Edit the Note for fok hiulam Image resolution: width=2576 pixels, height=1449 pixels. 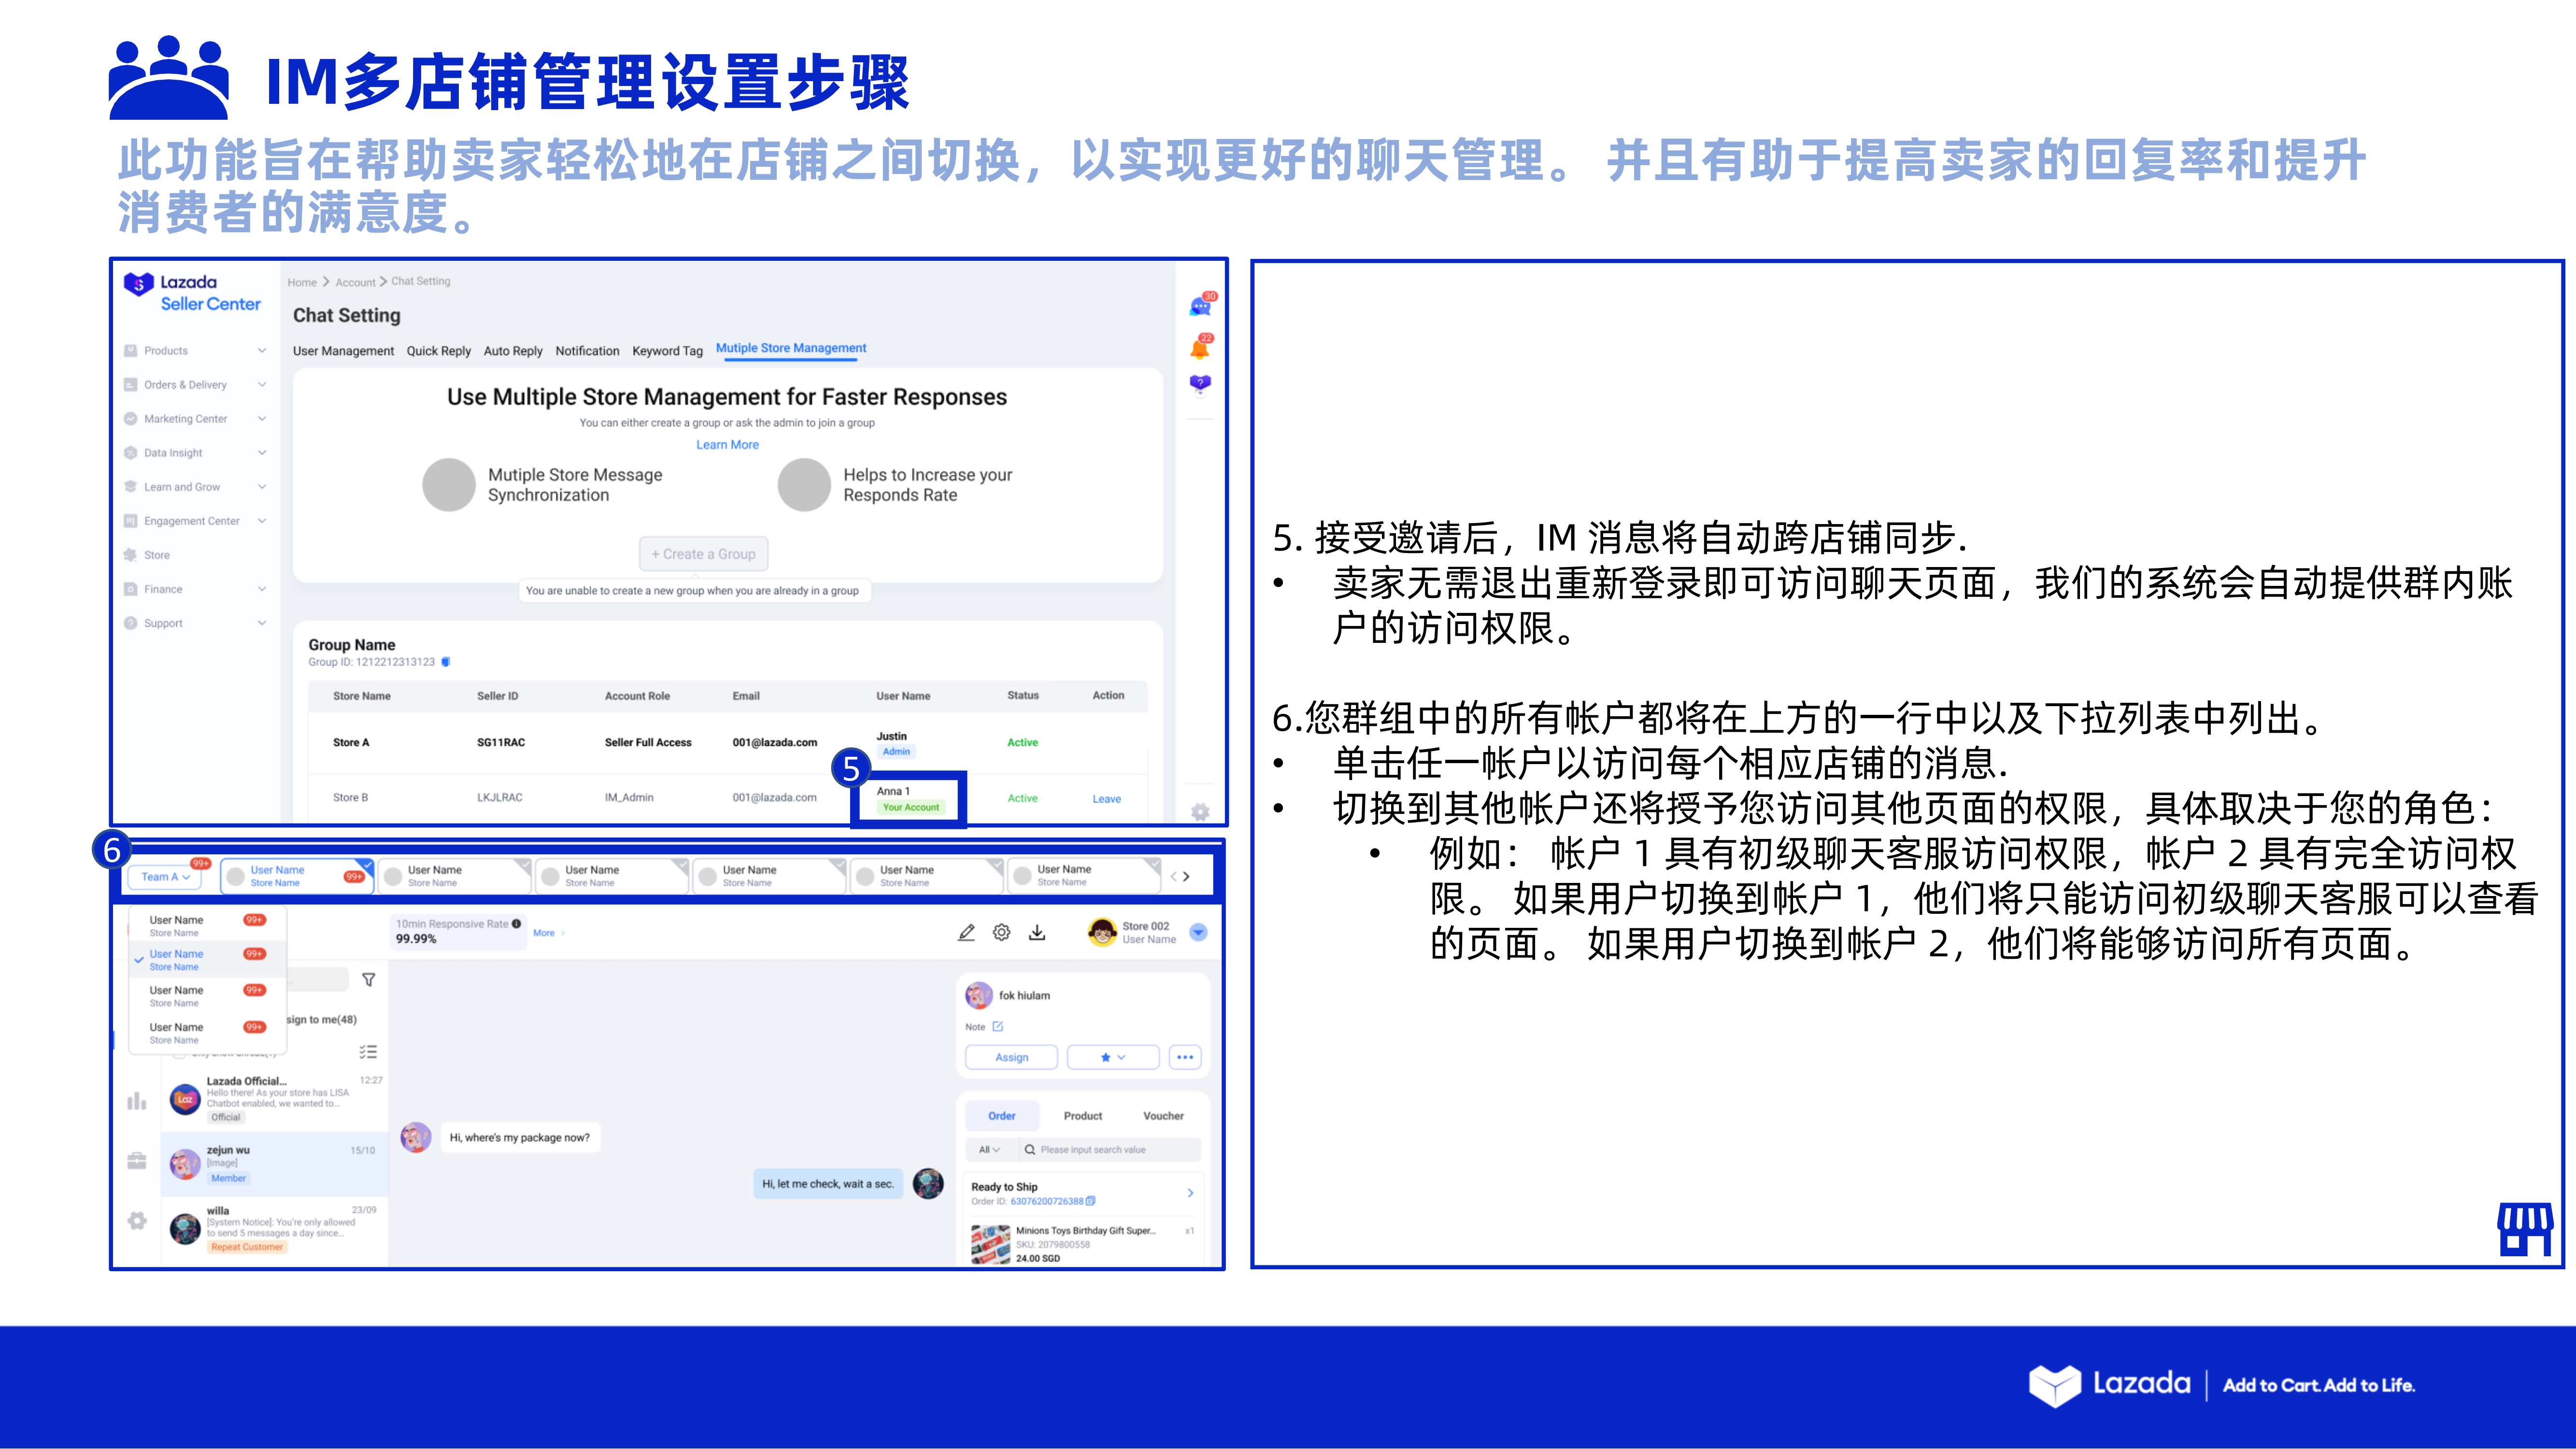[998, 1026]
